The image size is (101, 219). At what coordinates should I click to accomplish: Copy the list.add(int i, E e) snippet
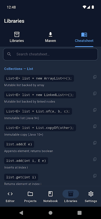pyautogui.click(x=95, y=159)
